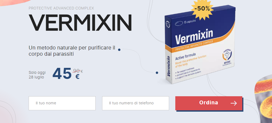Screen dimensions: 272x123
Task: Click the arrow icon in the Ordina button
Action: point(234,103)
